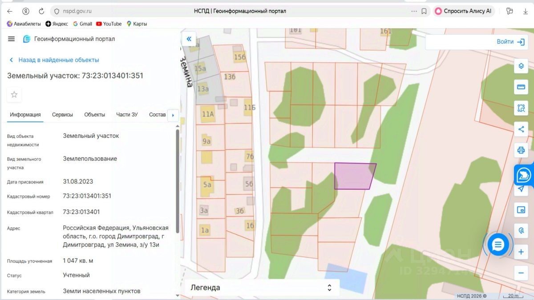
Task: Switch to the Сервисы tab
Action: tap(62, 115)
